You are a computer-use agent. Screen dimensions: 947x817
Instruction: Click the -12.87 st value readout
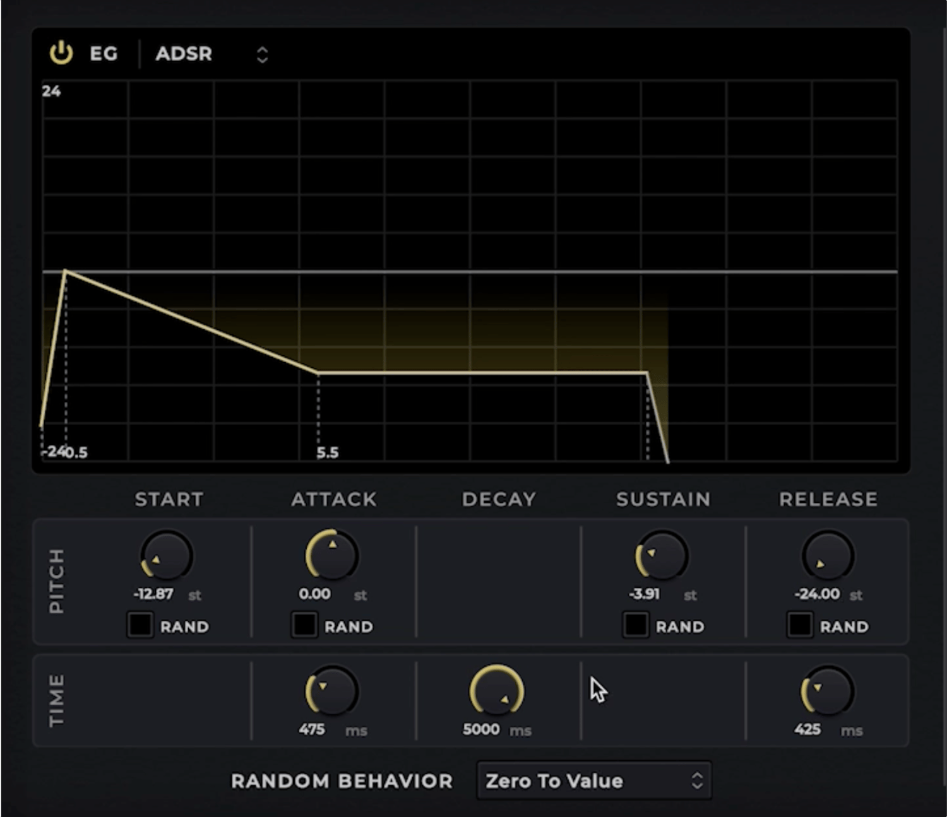point(153,594)
